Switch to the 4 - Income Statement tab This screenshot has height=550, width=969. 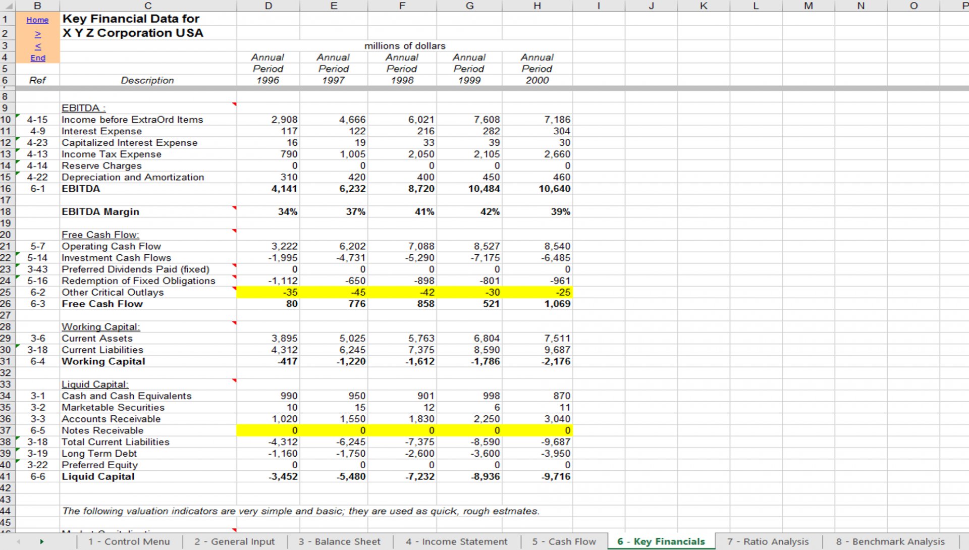click(x=456, y=541)
